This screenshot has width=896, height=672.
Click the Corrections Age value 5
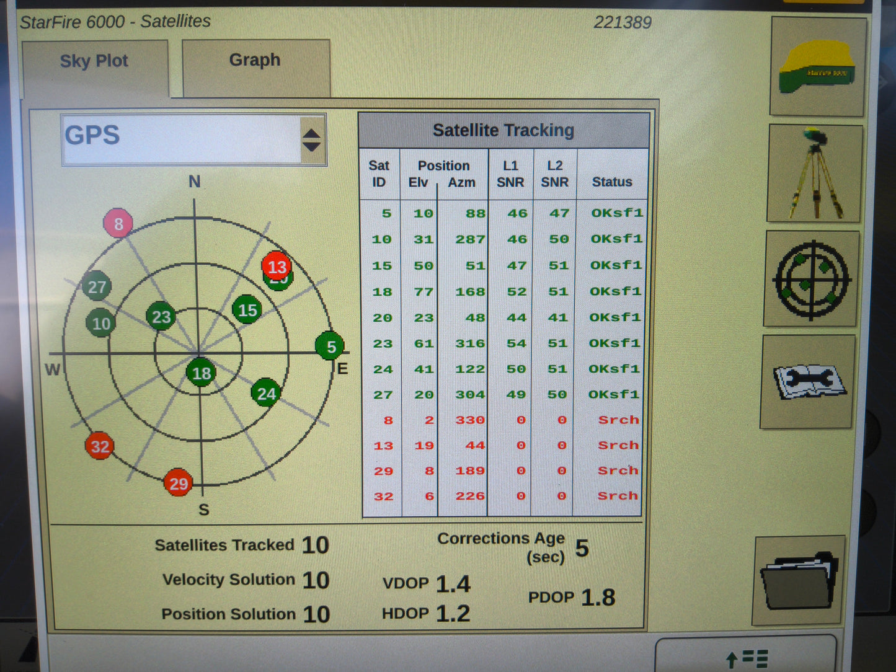coord(582,548)
